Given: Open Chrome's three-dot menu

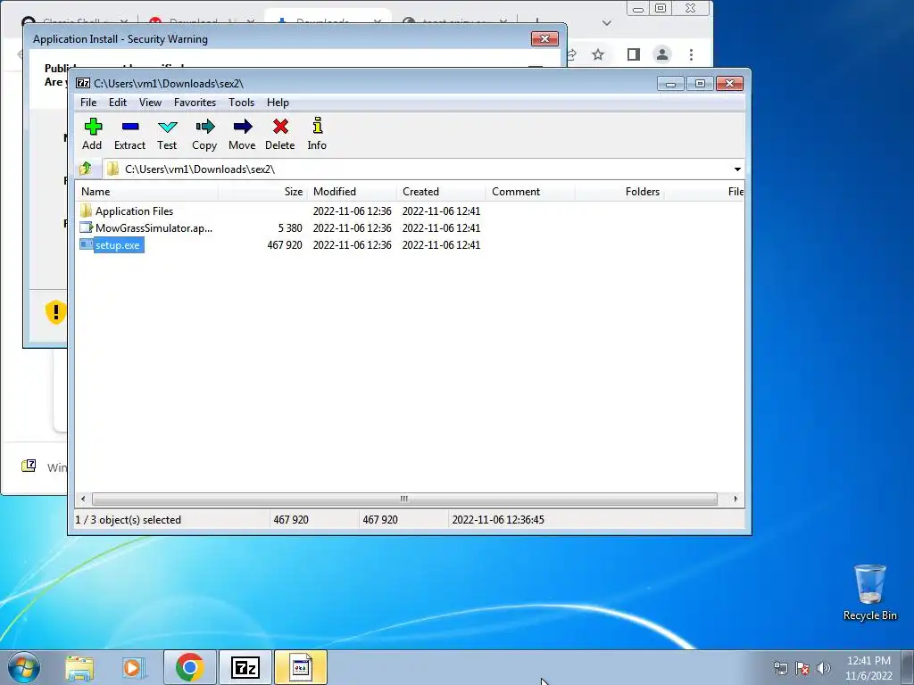Looking at the screenshot, I should click(692, 54).
